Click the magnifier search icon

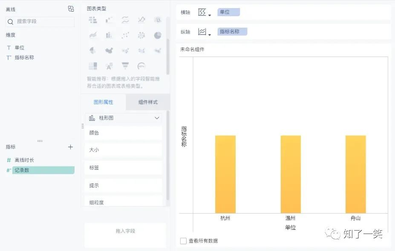coord(10,22)
